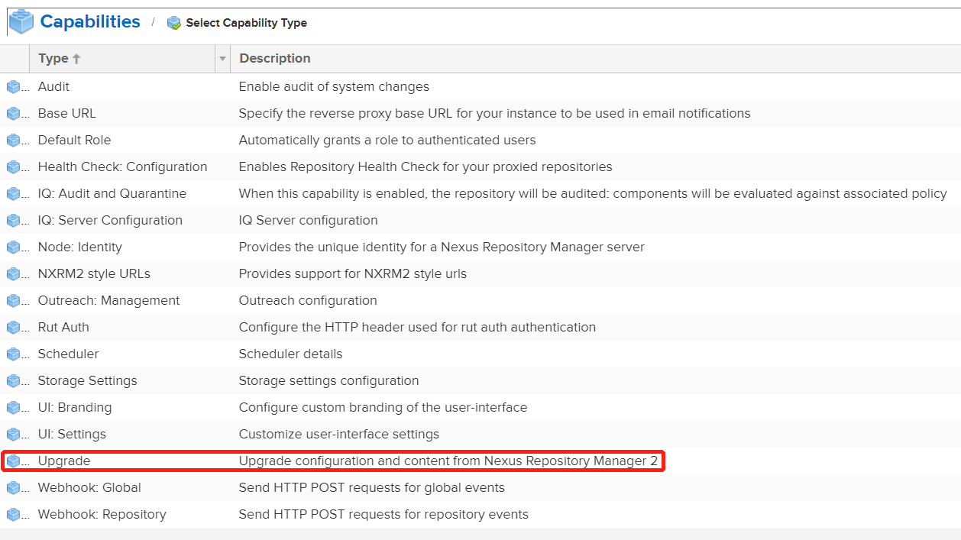Select the Storage Settings capability type
Screen dimensions: 961x540
(x=88, y=381)
